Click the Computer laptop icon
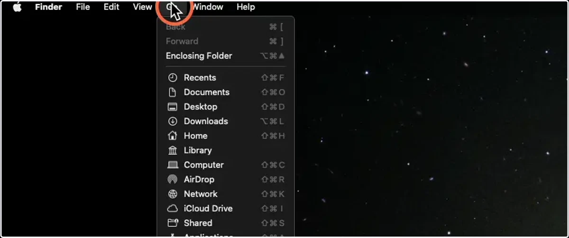The height and width of the screenshot is (238, 569). point(173,165)
